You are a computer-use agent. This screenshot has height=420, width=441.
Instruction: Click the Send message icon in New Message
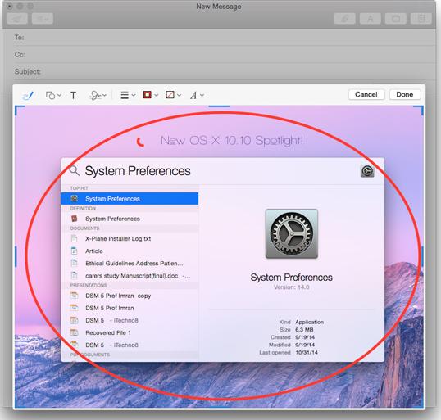[17, 19]
